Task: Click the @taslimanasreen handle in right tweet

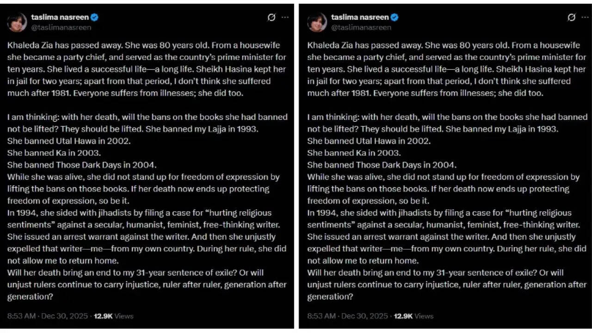Action: [x=361, y=27]
